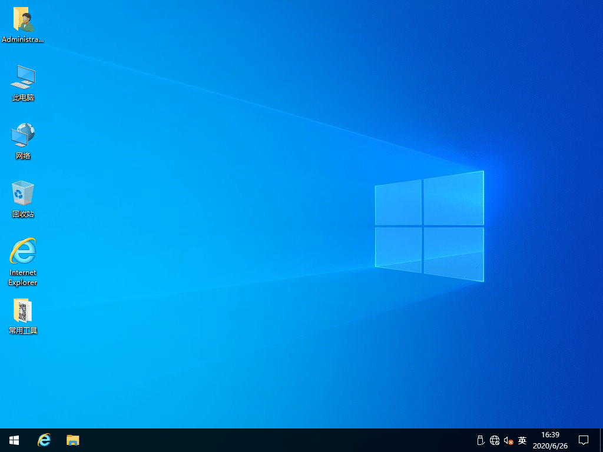Click the Safely Remove Hardware tray icon

[x=480, y=440]
